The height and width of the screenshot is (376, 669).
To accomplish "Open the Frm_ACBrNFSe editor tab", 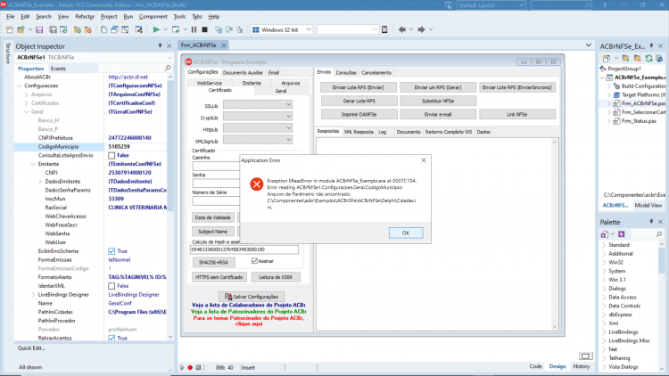I will tap(198, 45).
